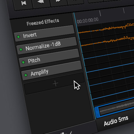Grab the blue overview selection left handle
The height and width of the screenshot is (134, 134).
point(97,112)
